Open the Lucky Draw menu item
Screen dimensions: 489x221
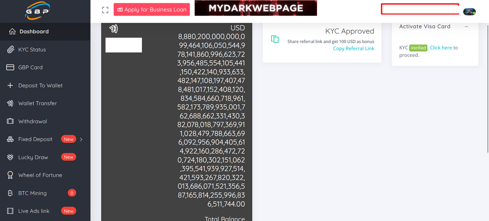(33, 157)
